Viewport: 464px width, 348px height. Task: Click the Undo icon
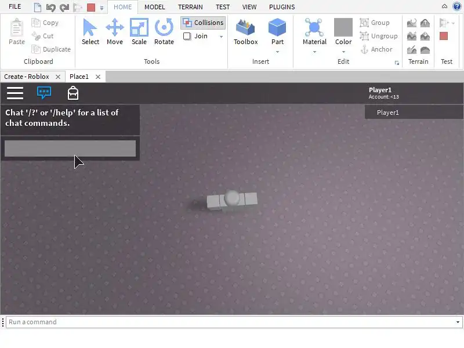coord(50,7)
